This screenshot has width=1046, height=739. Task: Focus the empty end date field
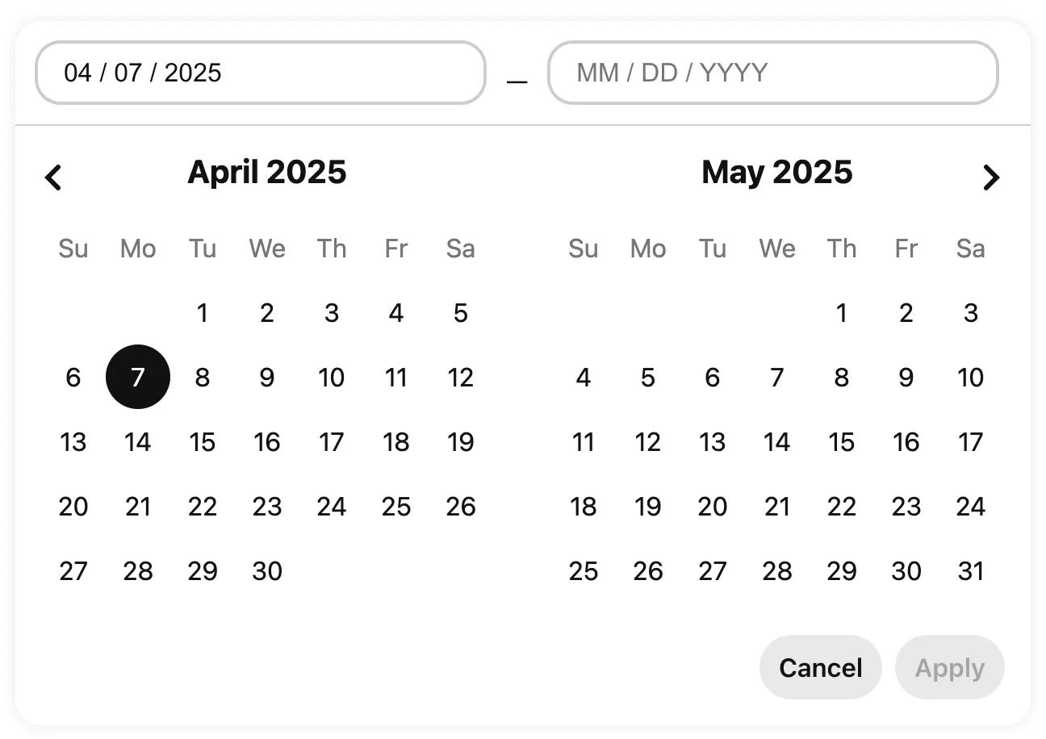pyautogui.click(x=772, y=73)
